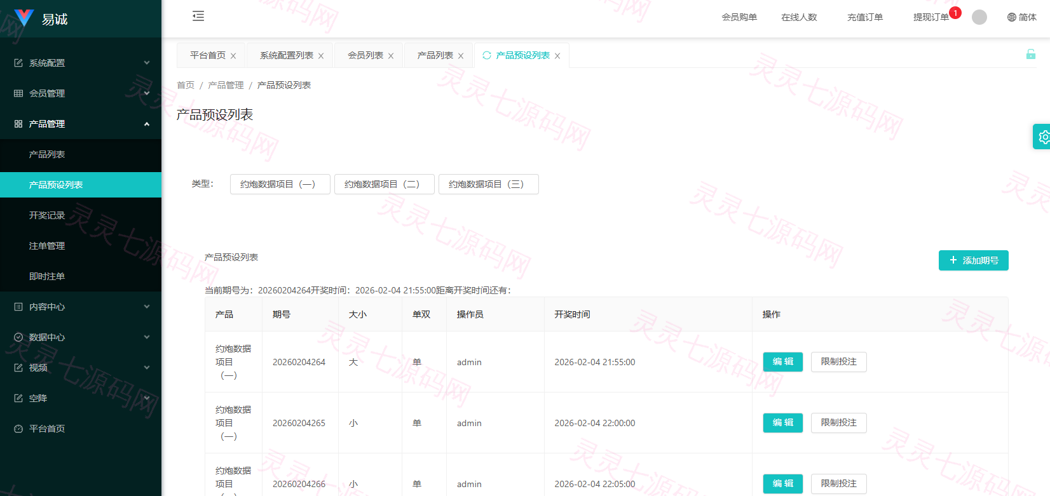Image resolution: width=1050 pixels, height=496 pixels.
Task: Click the 添加期号 button
Action: point(974,260)
